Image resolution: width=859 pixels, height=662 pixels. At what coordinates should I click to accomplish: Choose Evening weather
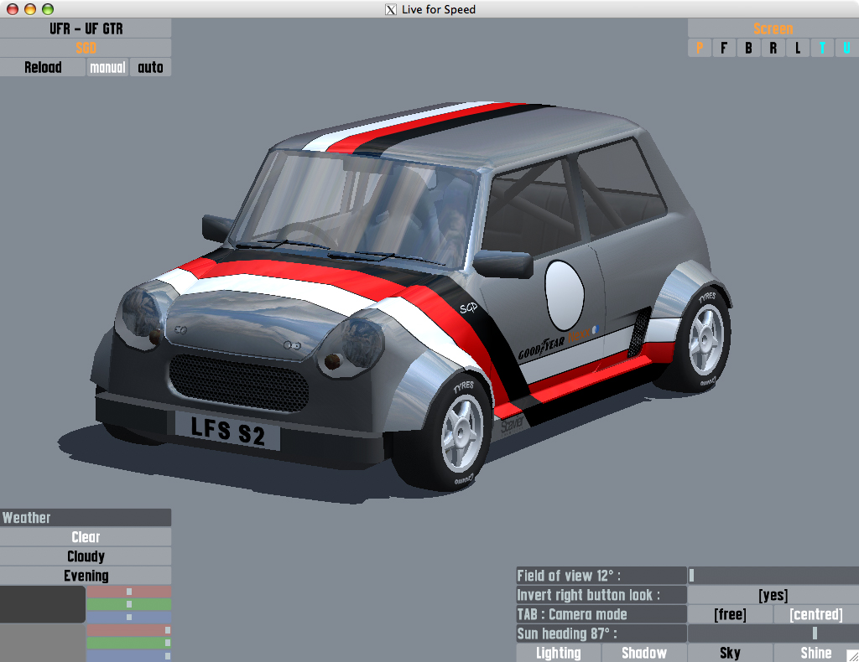(x=86, y=576)
